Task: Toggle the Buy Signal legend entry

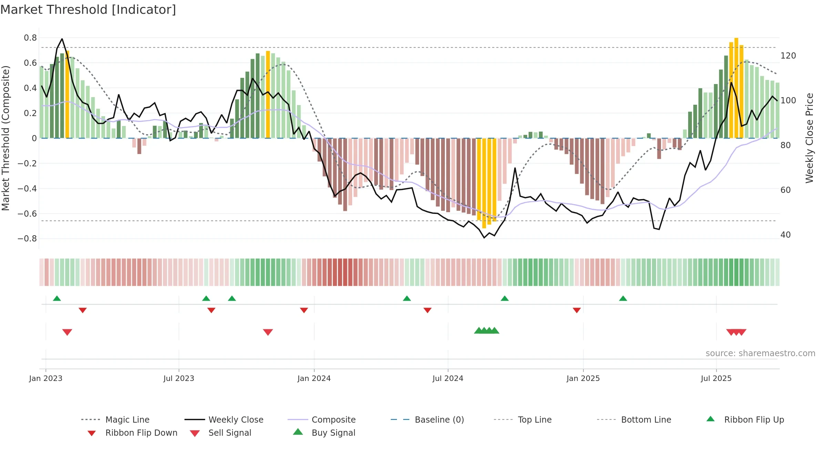Action: 324,433
